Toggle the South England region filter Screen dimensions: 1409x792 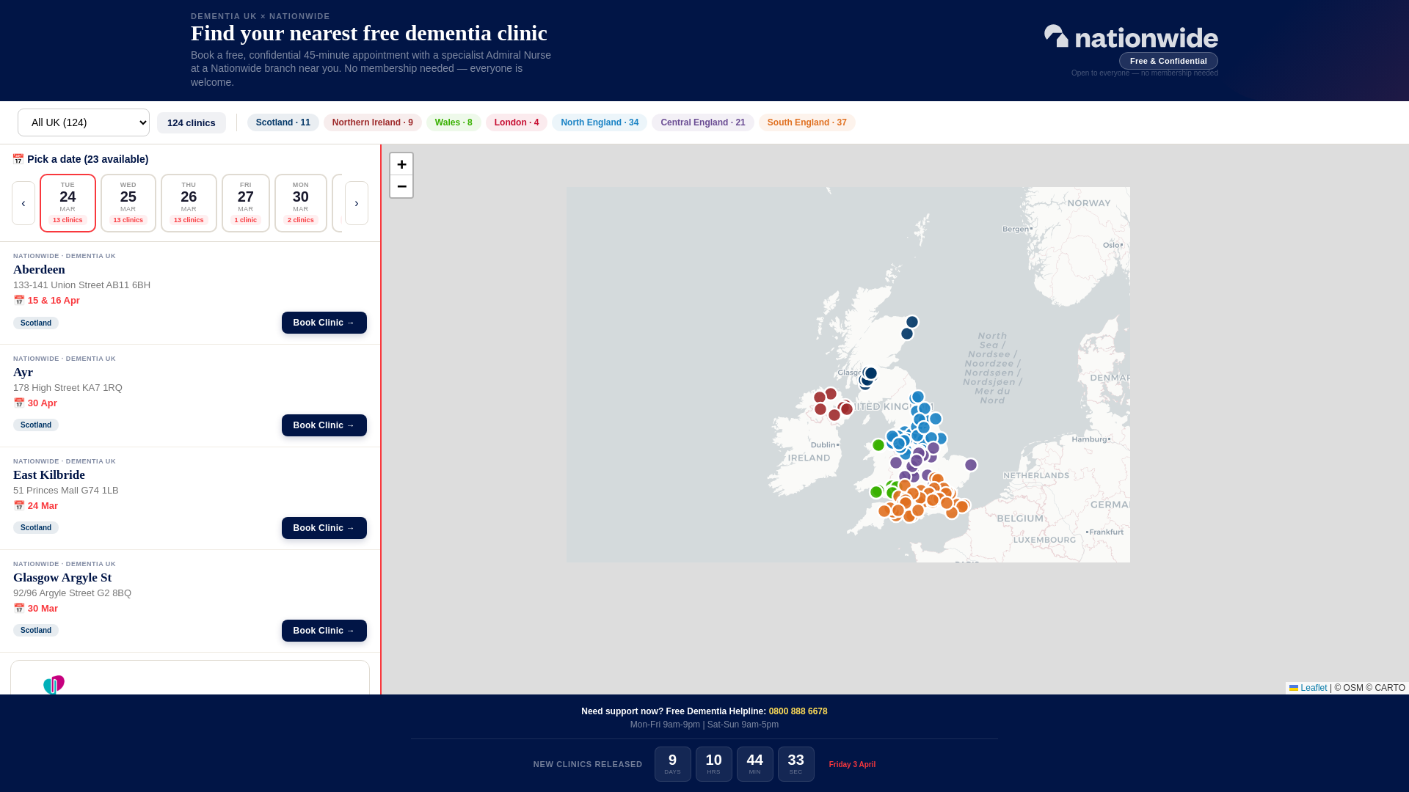(807, 122)
